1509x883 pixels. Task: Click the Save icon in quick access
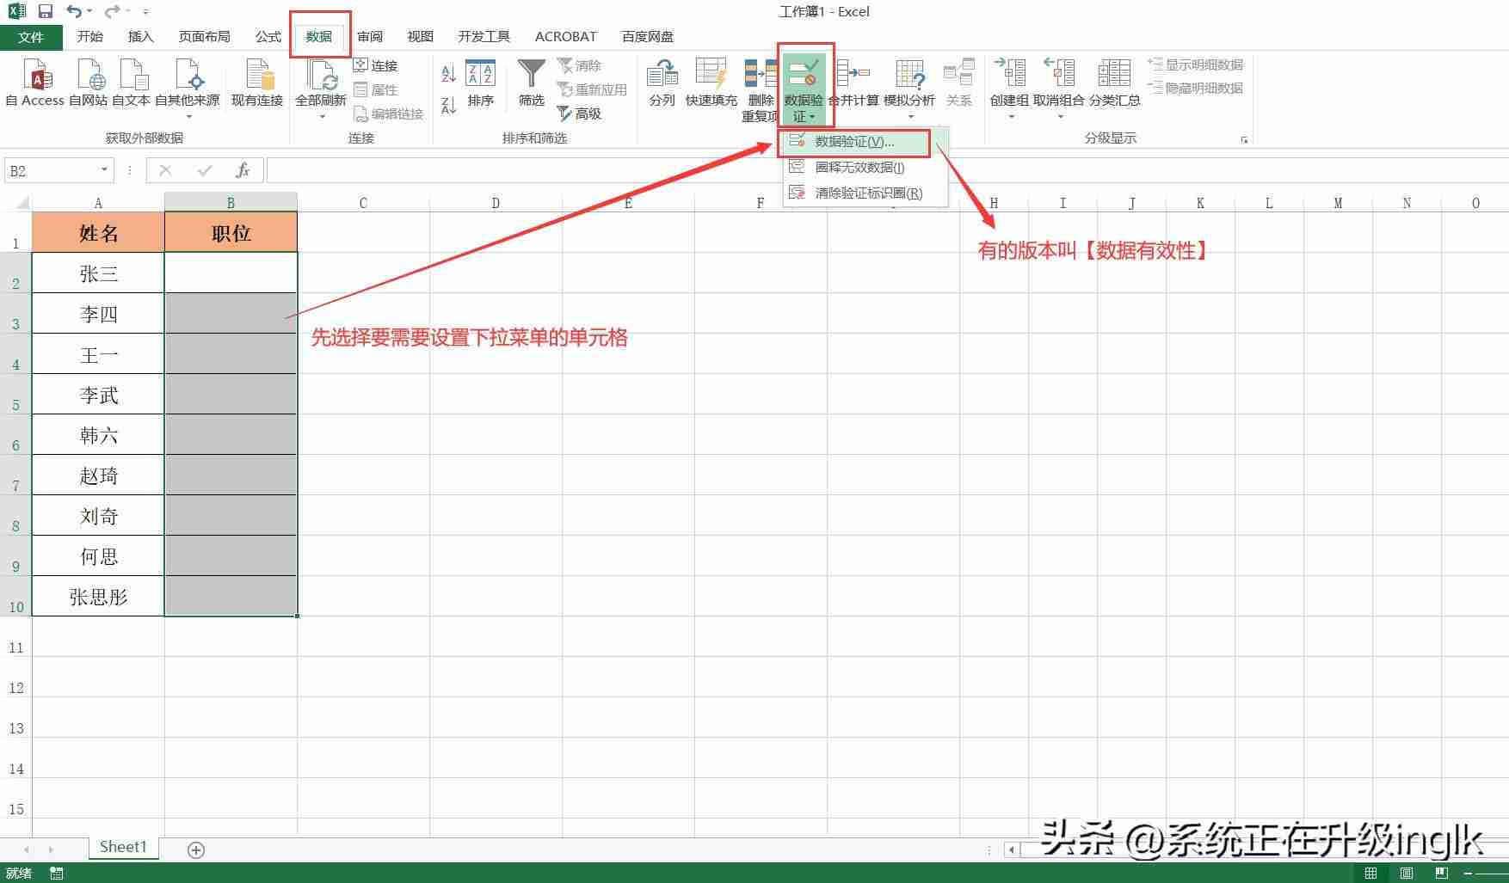46,11
